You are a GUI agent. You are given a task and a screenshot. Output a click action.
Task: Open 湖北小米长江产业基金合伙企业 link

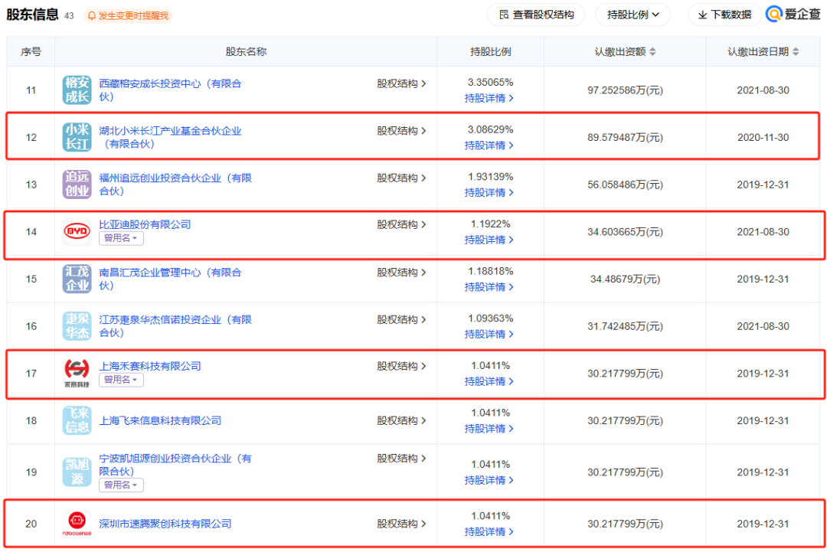[170, 137]
